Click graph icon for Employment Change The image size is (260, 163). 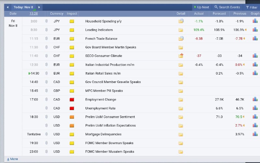coord(255,100)
